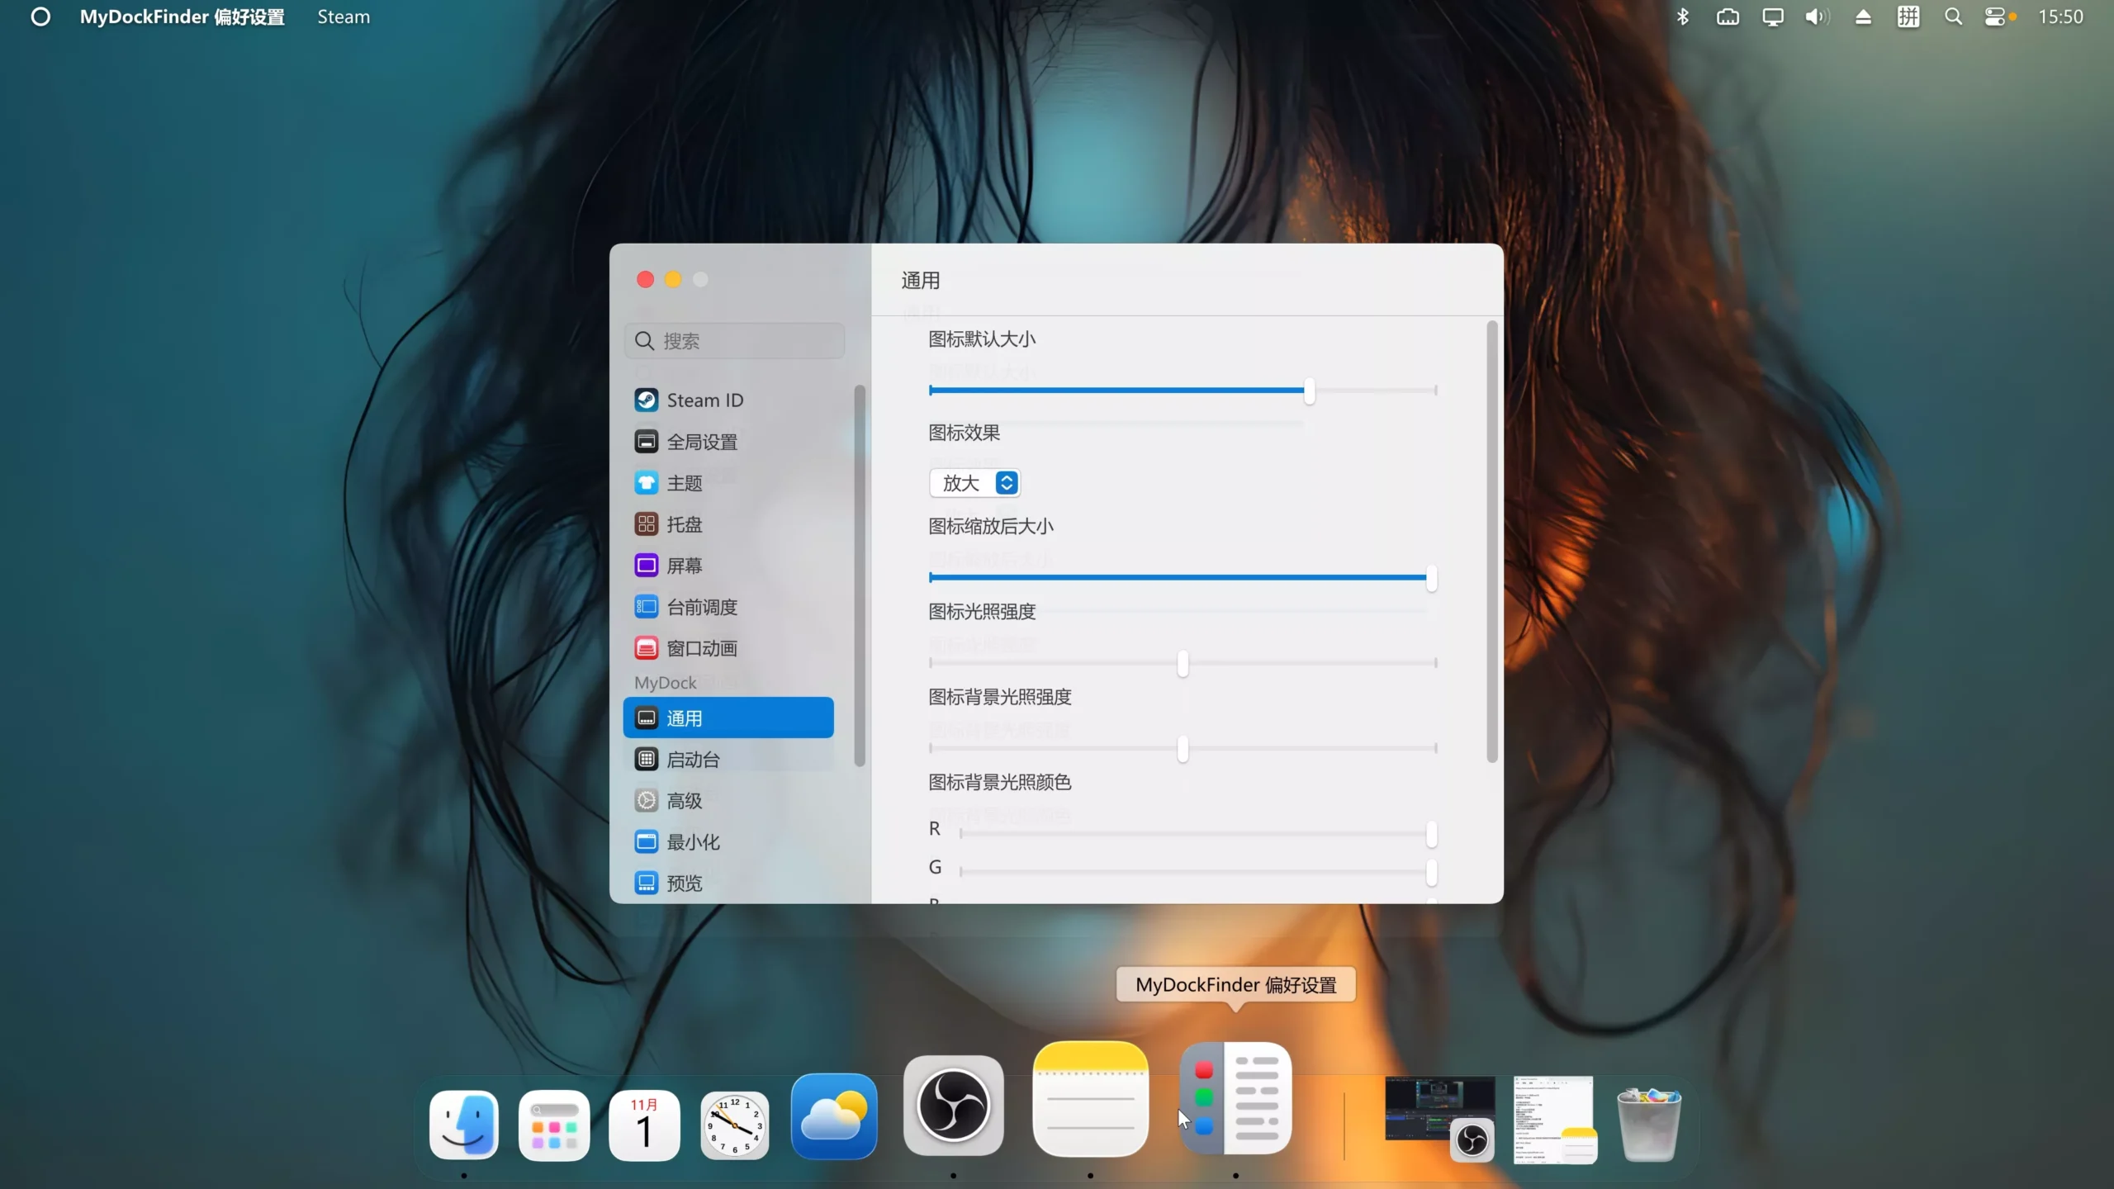Open the 主题 theme settings
The width and height of the screenshot is (2114, 1189).
(685, 482)
